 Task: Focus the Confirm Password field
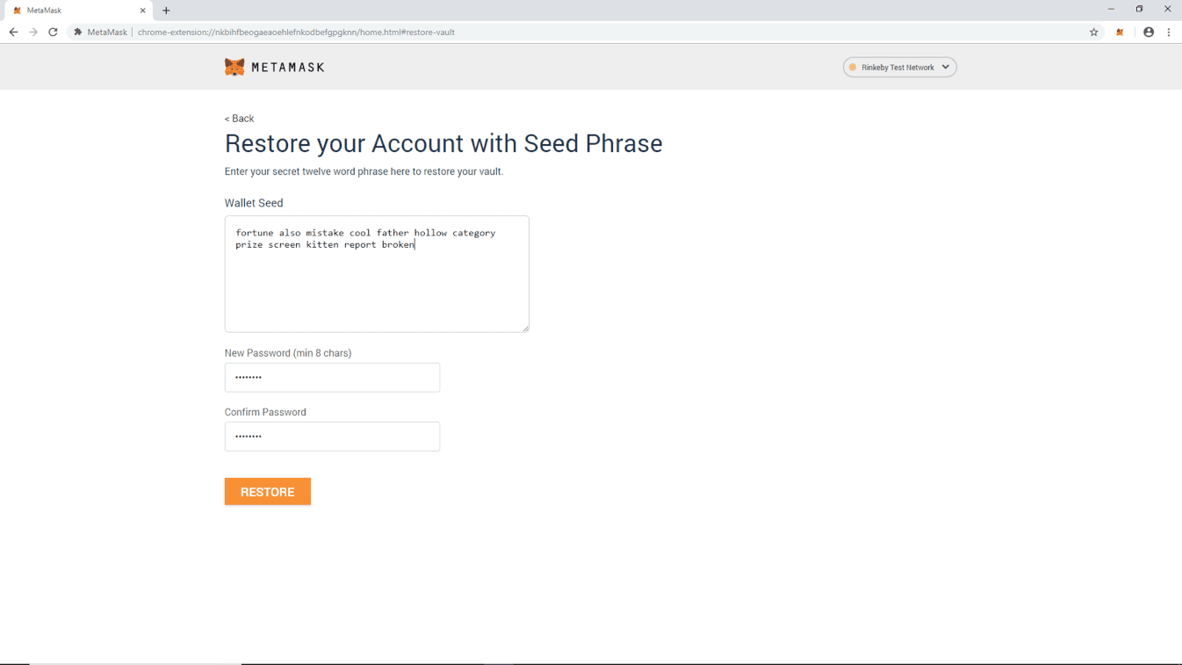(332, 437)
